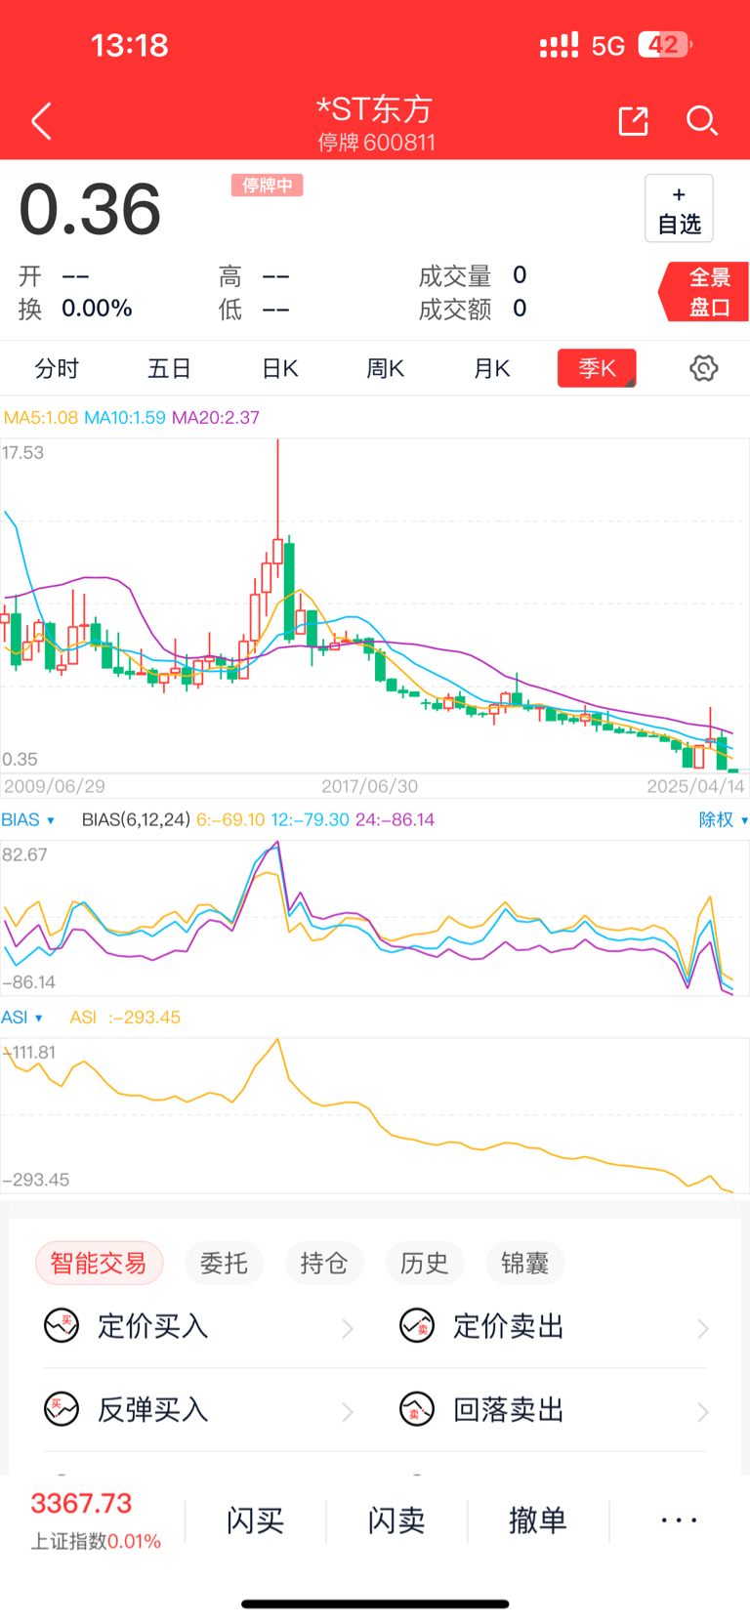The image size is (750, 1623).
Task: Tap the 反弹买入 circular icon
Action: [62, 1409]
